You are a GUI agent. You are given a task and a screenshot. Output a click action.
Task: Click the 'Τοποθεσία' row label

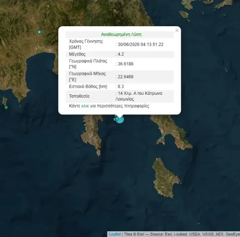coord(79,96)
